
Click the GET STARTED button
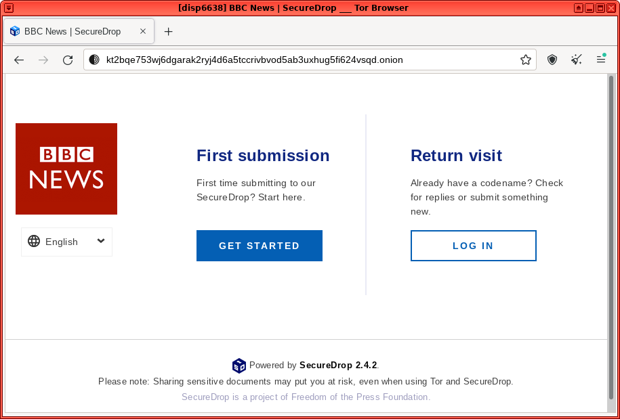(x=260, y=246)
